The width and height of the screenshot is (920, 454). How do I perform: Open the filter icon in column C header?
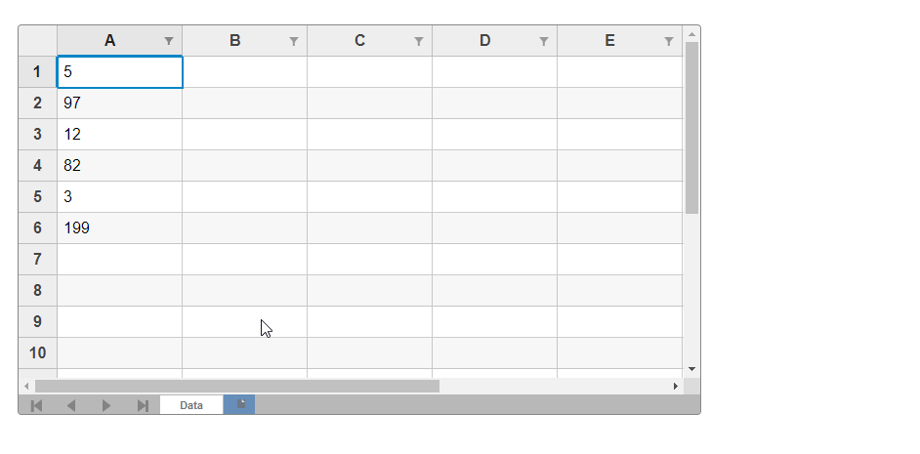(x=419, y=41)
